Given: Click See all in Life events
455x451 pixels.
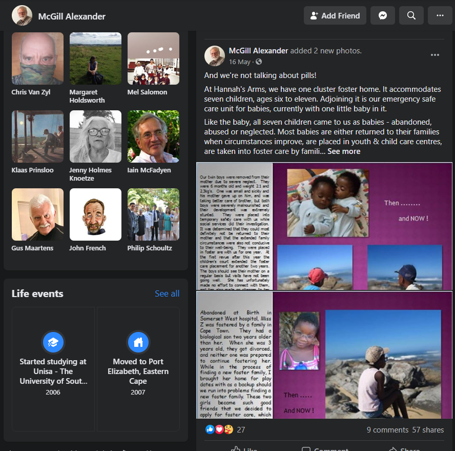Looking at the screenshot, I should (167, 293).
